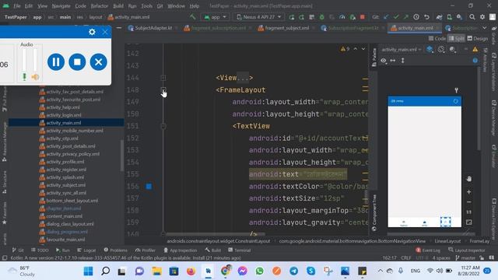Screen dimensions: 498x280
Task: Click the Rollback undo arrow icon
Action: [x=426, y=17]
